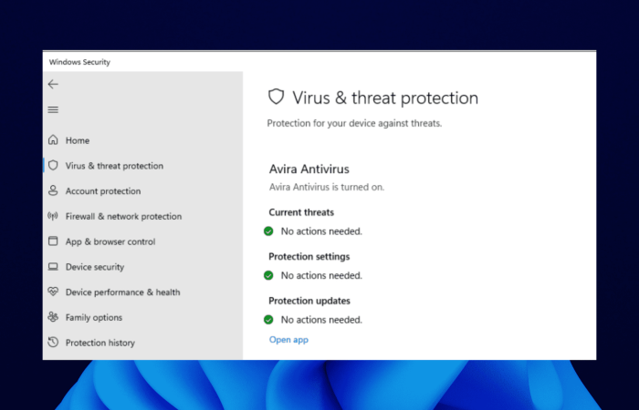639x410 pixels.
Task: Click the heart health monitor icon
Action: coord(53,292)
